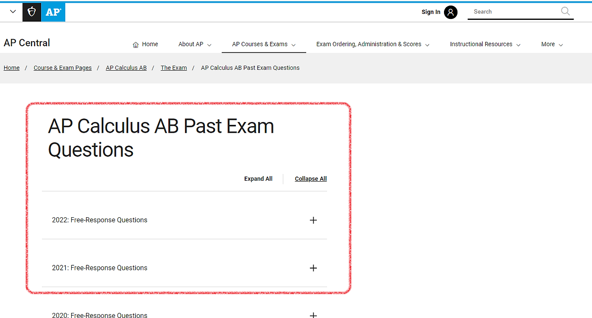Click plus icon for 2021 Free-Response Questions
This screenshot has height=318, width=592.
pos(313,268)
